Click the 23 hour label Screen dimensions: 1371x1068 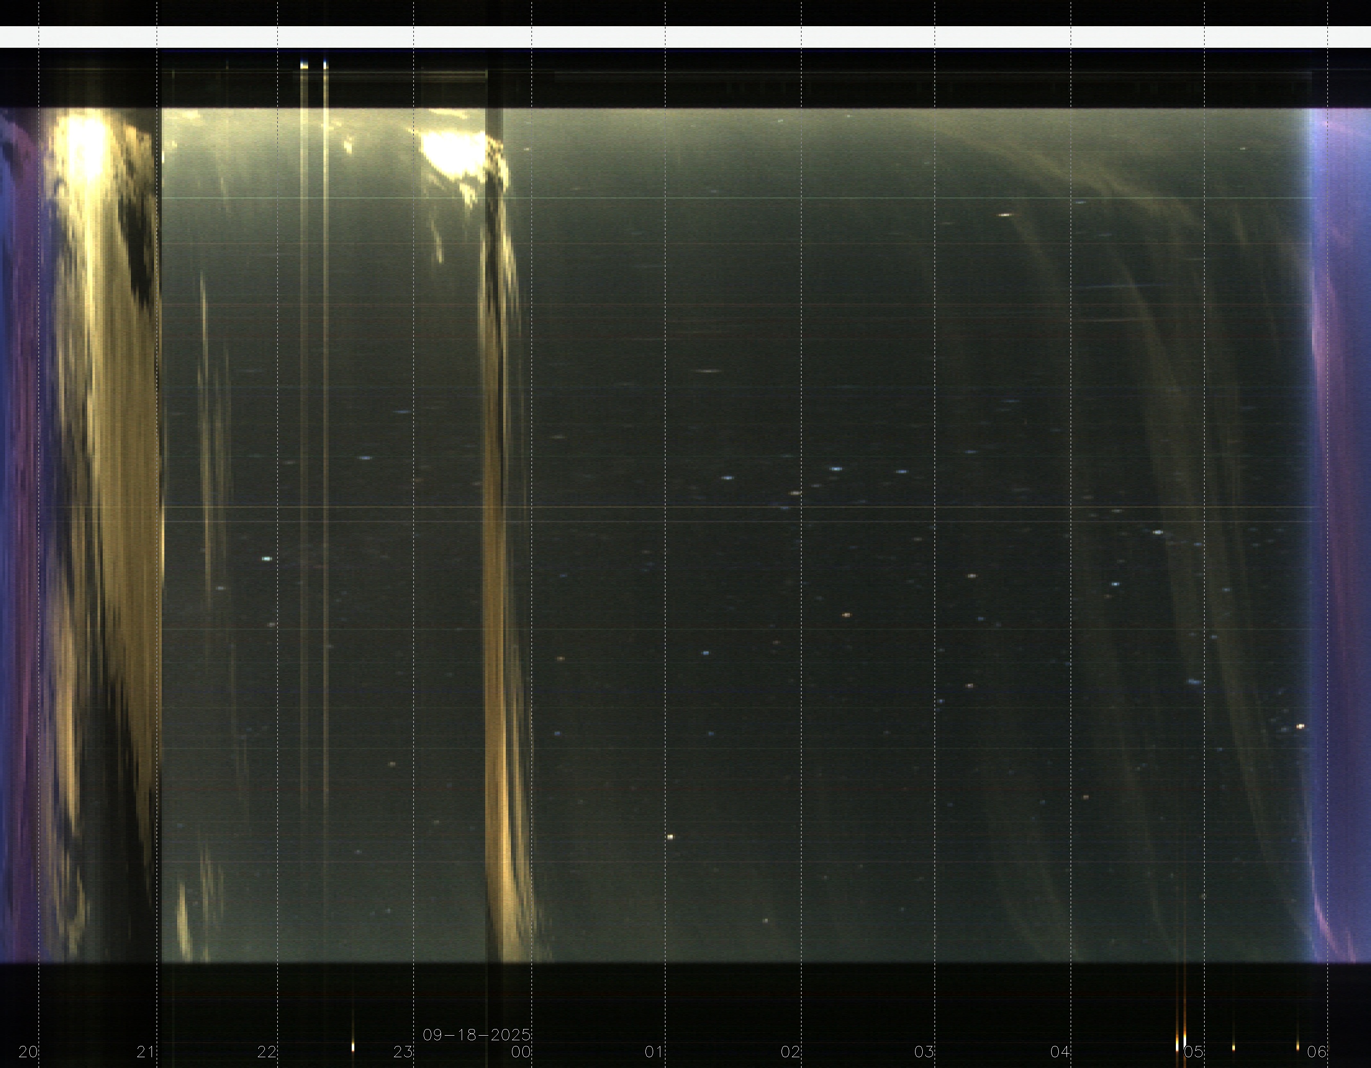point(403,1051)
